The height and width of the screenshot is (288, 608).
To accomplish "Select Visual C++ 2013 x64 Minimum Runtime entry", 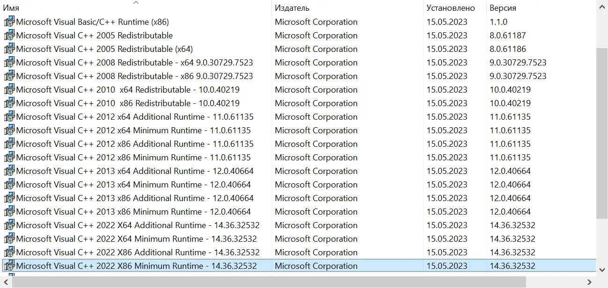I will (133, 185).
